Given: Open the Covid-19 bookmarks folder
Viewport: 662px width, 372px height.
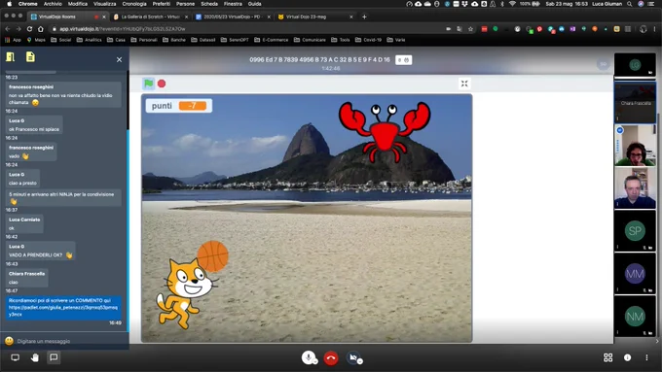Looking at the screenshot, I should [x=368, y=40].
